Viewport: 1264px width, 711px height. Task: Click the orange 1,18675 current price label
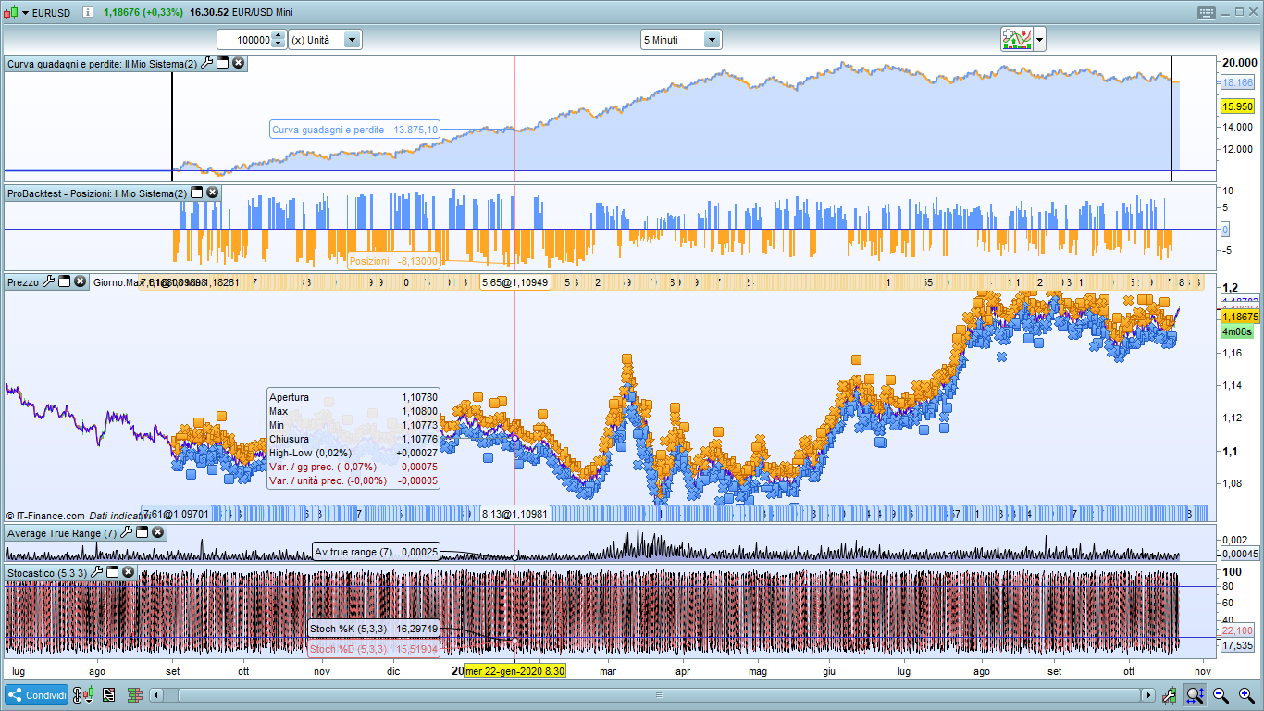pyautogui.click(x=1241, y=317)
